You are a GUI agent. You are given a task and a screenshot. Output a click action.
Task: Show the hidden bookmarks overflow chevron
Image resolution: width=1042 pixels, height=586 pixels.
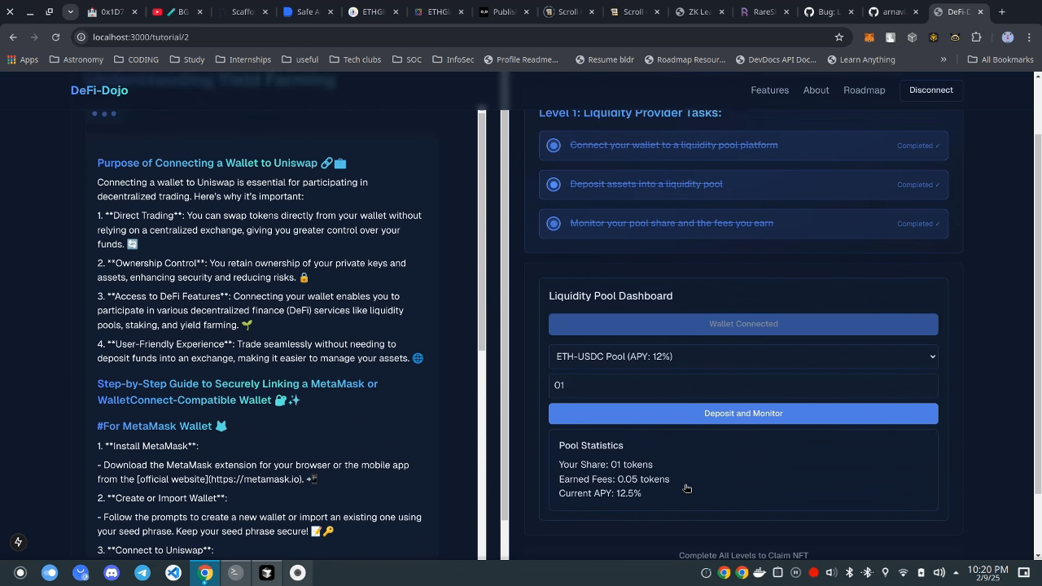point(943,59)
